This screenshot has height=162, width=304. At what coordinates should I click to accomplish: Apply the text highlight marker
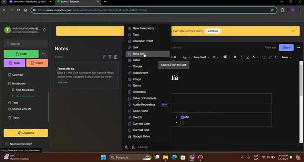[254, 57]
